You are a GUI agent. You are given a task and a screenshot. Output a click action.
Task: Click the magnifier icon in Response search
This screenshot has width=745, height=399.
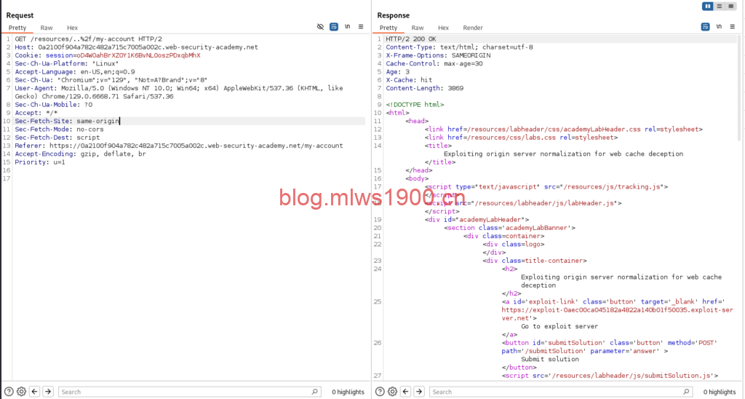(x=686, y=392)
